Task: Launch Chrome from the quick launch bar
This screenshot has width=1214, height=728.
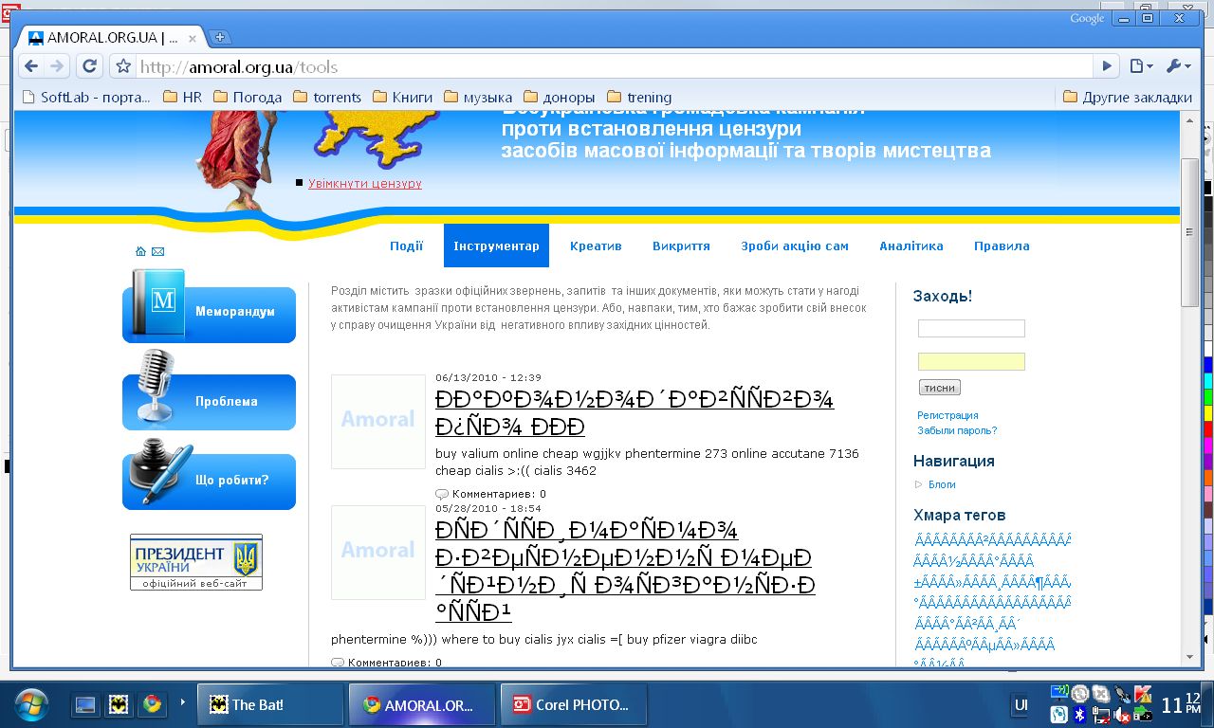Action: click(x=151, y=704)
